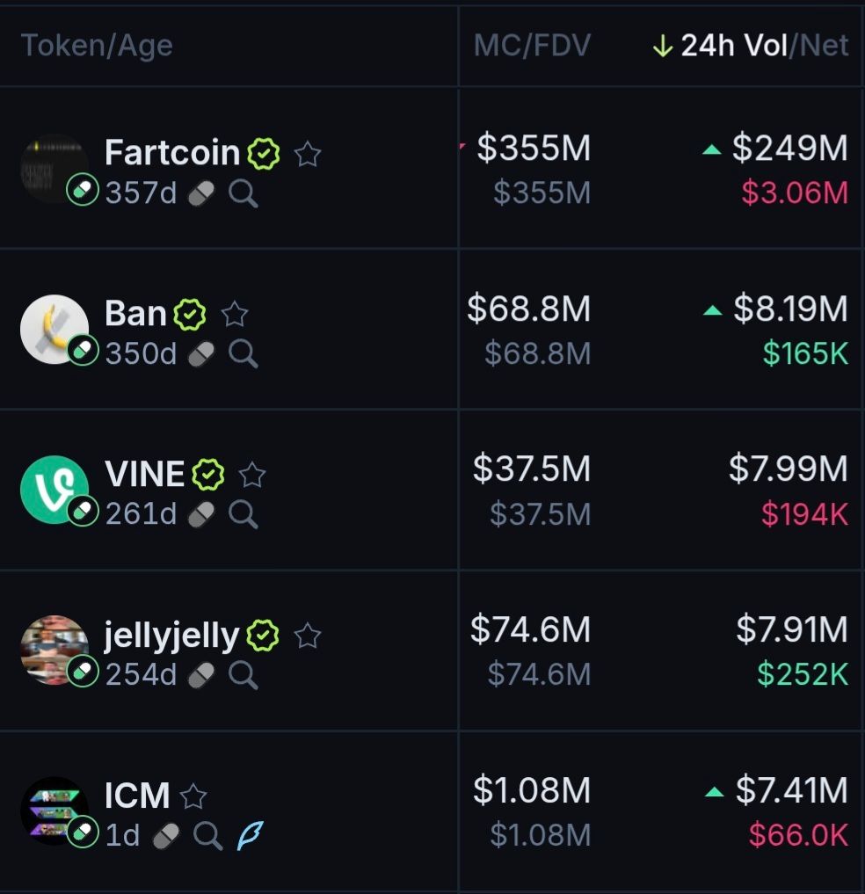This screenshot has width=865, height=894.
Task: Open the jellyjelly token name link
Action: tap(171, 635)
